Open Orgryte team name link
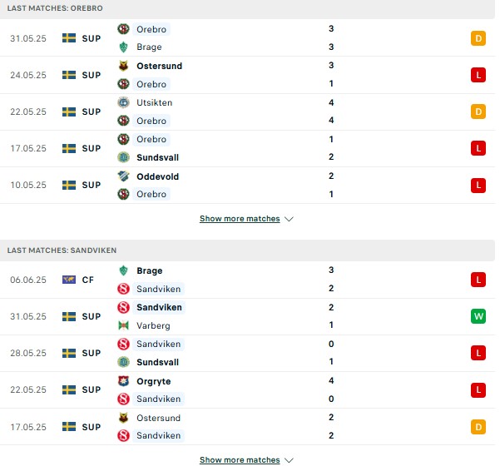Viewport: 500px width, 476px height. tap(153, 381)
